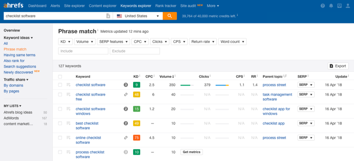Collapse the Traffic share sidebar section

click(x=16, y=80)
